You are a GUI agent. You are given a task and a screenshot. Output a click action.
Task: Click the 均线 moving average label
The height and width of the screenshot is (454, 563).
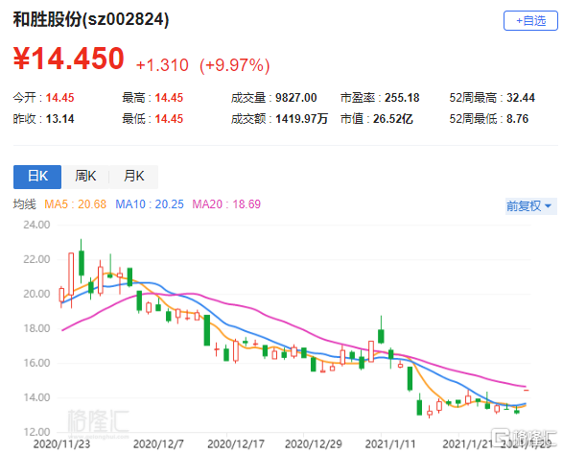tap(24, 204)
